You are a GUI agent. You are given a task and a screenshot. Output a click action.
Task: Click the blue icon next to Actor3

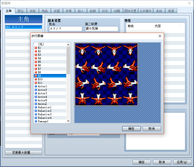(36, 93)
